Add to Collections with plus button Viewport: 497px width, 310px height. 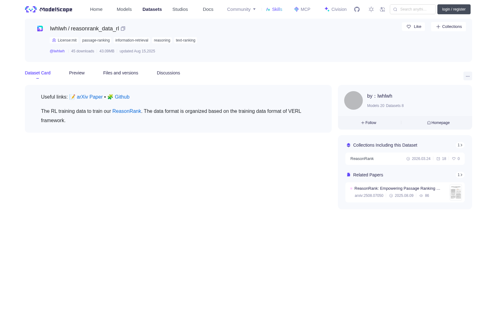pos(449,27)
